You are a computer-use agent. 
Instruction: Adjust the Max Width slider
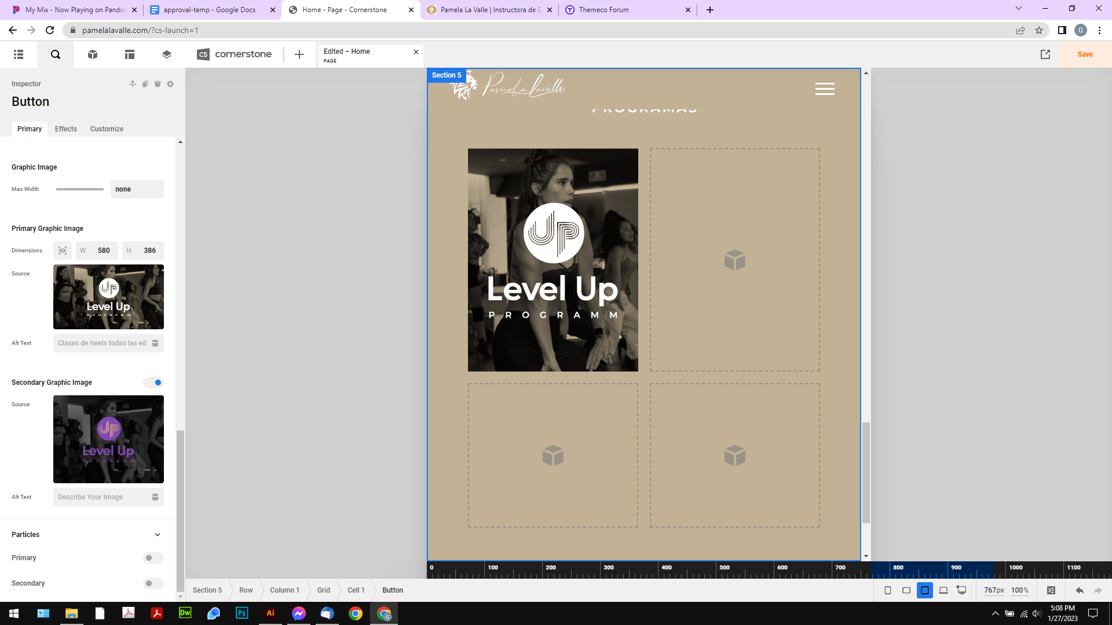pyautogui.click(x=80, y=189)
